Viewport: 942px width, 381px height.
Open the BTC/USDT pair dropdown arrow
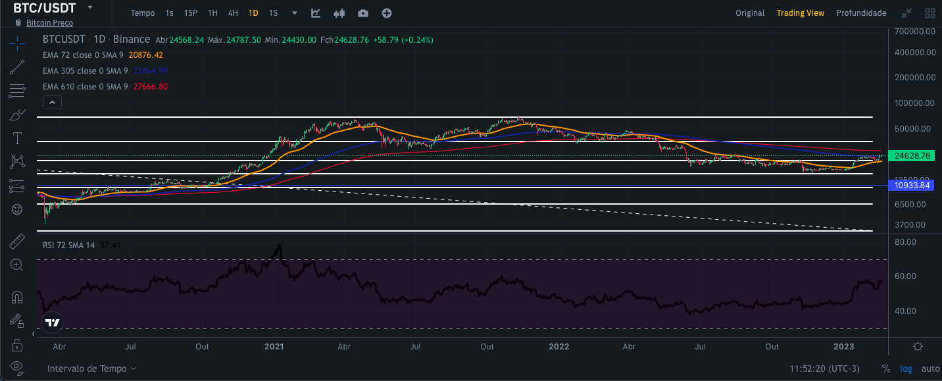click(90, 7)
